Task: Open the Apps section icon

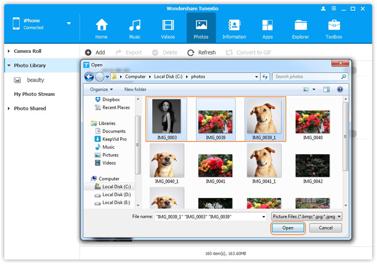Action: click(267, 25)
